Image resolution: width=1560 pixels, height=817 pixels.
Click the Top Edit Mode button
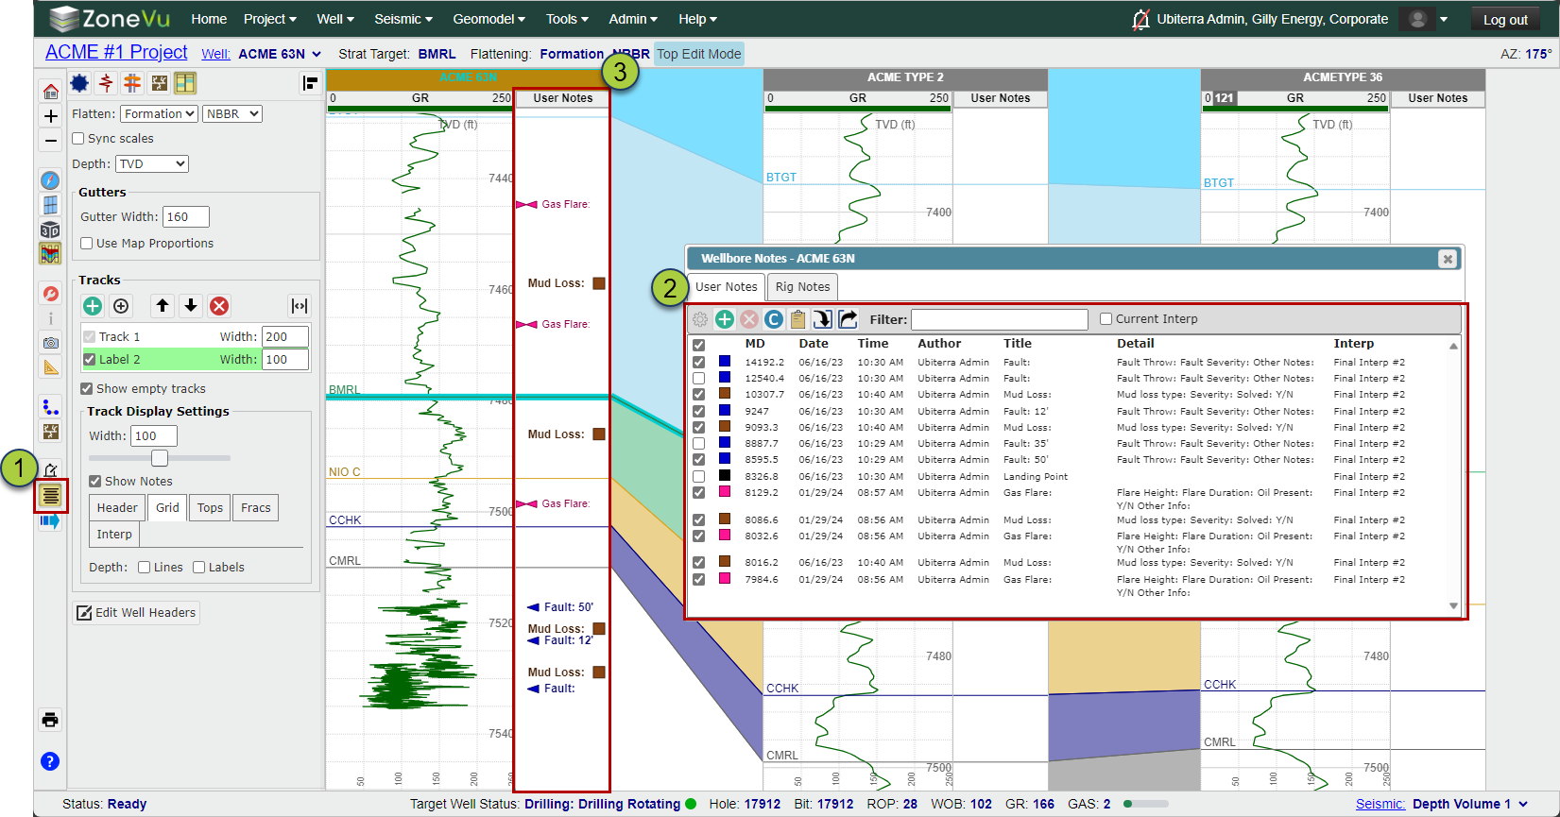699,55
